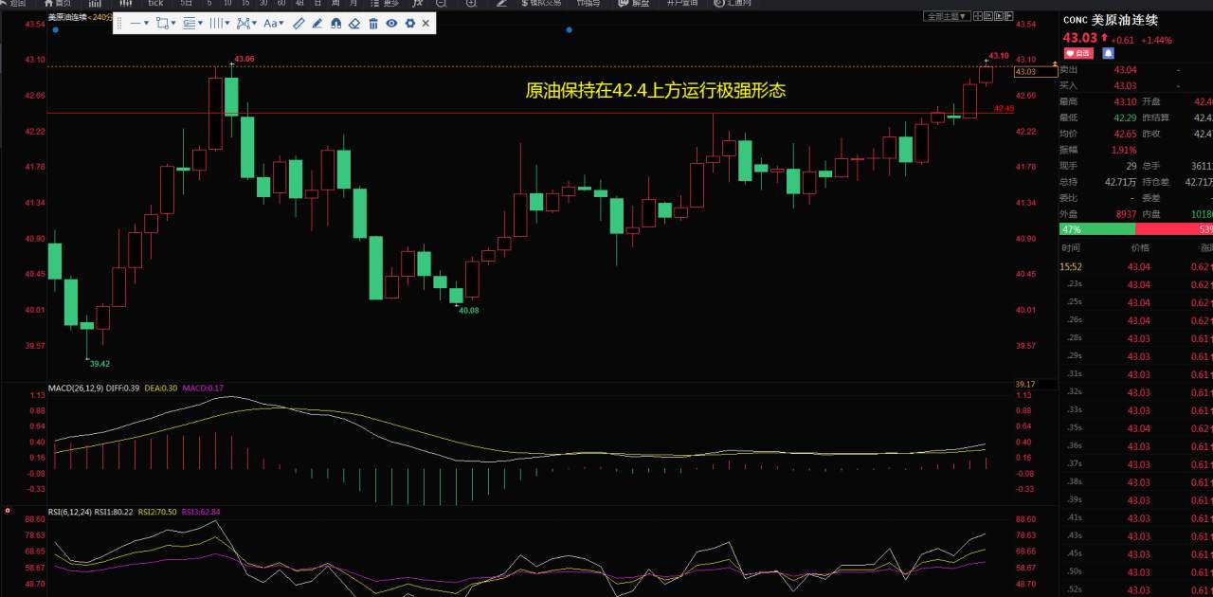This screenshot has height=597, width=1213.
Task: Select the ruler measure tool
Action: (x=299, y=23)
